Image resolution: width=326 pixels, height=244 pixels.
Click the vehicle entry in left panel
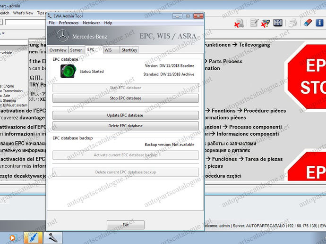coord(7,53)
